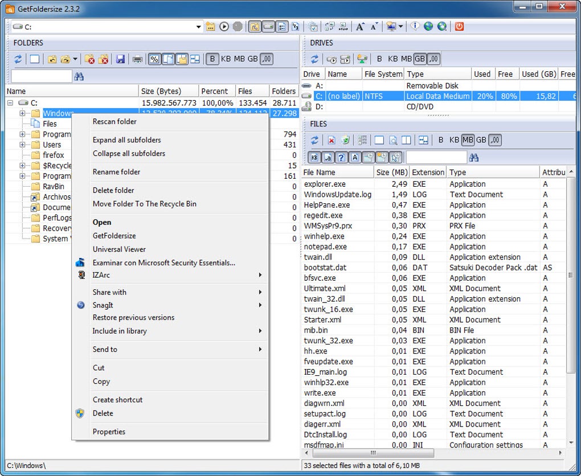Open the C: drive path dropdown
Screen dimensions: 581x476
point(199,27)
